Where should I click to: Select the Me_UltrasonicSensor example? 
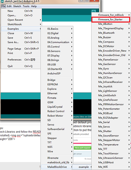click(111, 158)
